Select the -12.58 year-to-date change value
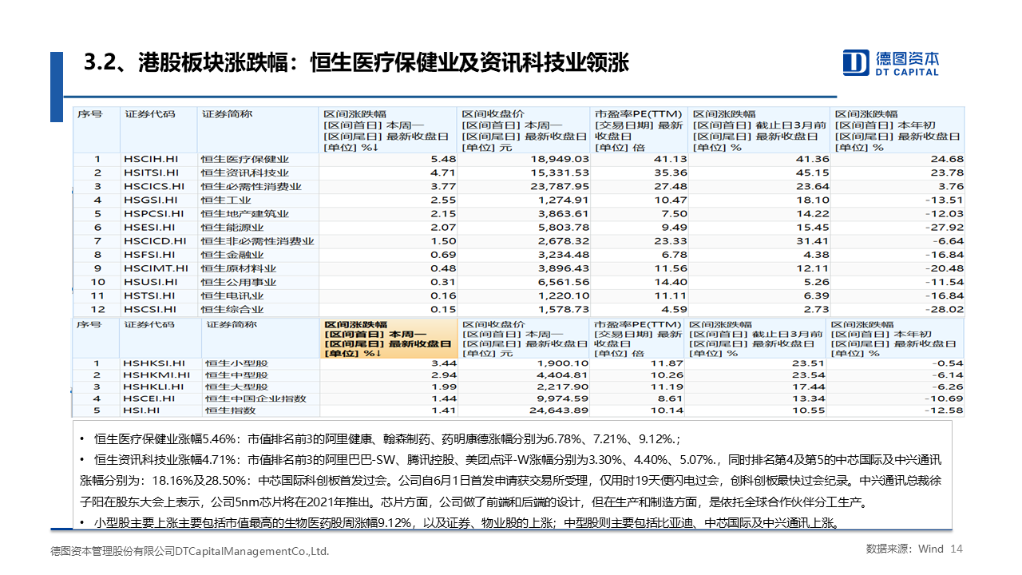 pos(944,410)
